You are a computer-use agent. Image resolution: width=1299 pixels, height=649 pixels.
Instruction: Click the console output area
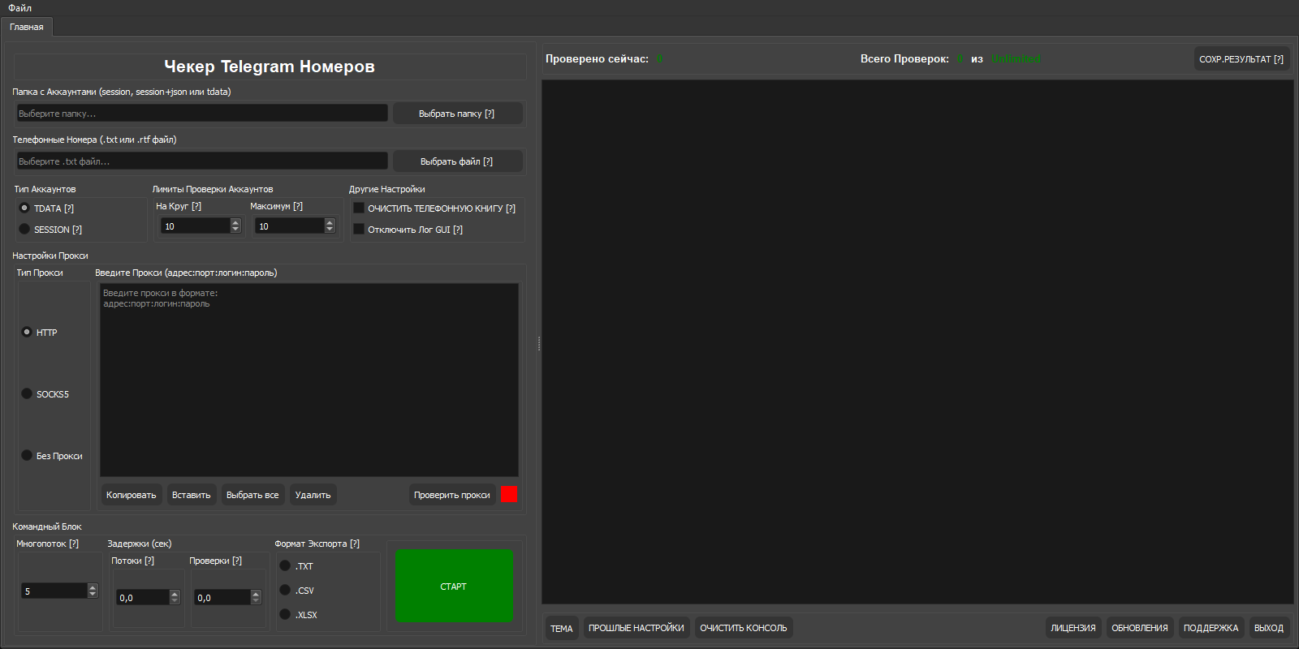(x=917, y=342)
